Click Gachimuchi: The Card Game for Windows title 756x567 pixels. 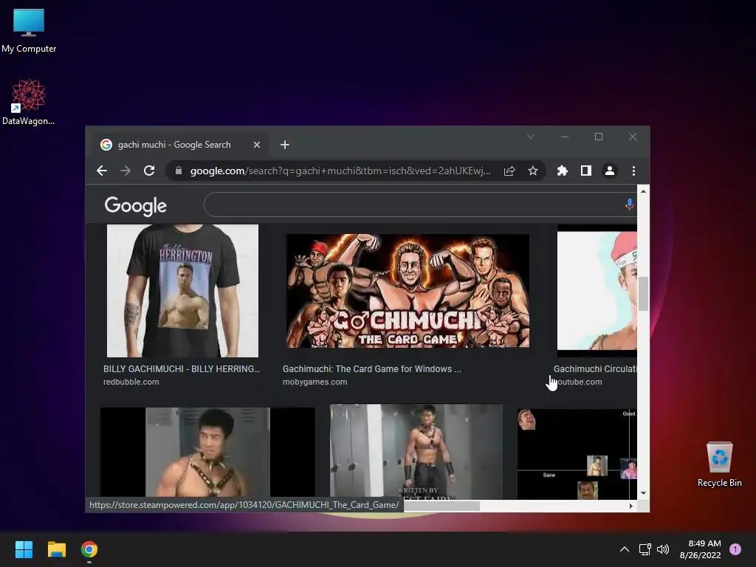tap(372, 369)
